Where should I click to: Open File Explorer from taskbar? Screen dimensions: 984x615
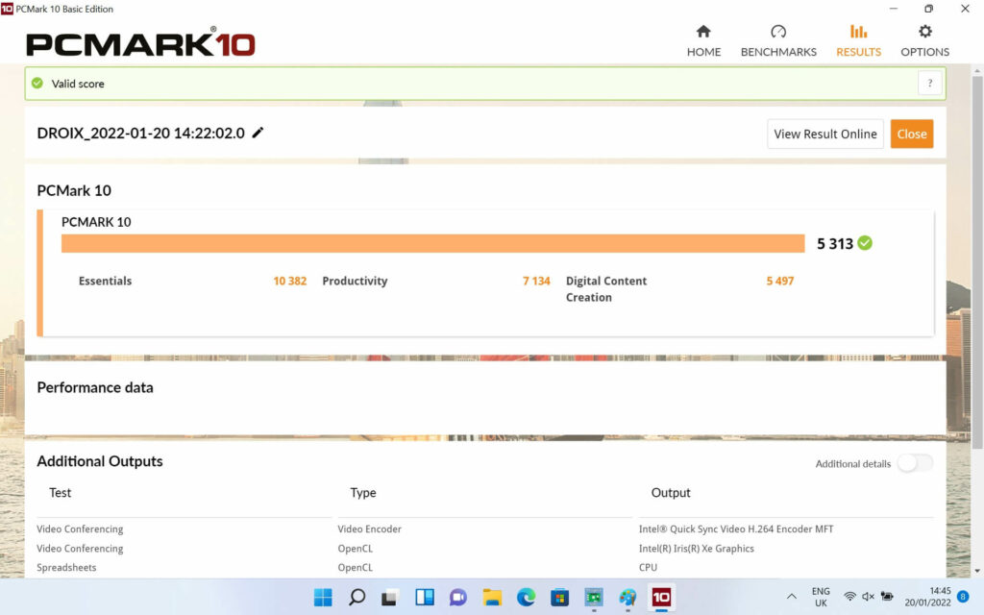click(492, 597)
